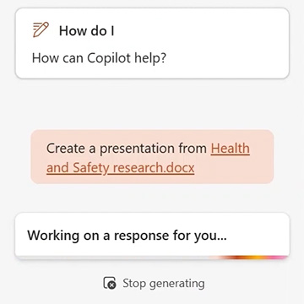Click the word generating below status card
The height and width of the screenshot is (304, 304).
coord(176,284)
